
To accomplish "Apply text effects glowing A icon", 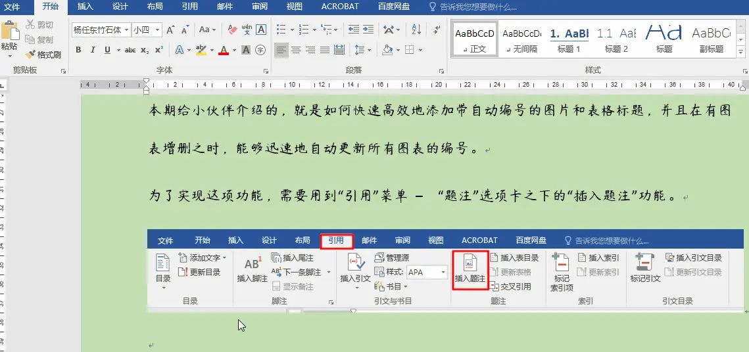I will point(180,50).
